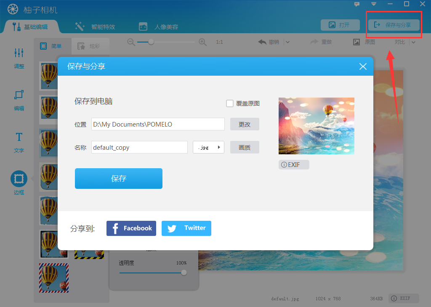Select the red striped balloon thumbnail
431x307 pixels.
(53, 278)
